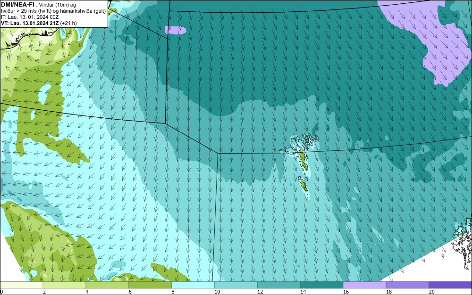
Task: Click the legend value label 2
Action: pos(44,292)
